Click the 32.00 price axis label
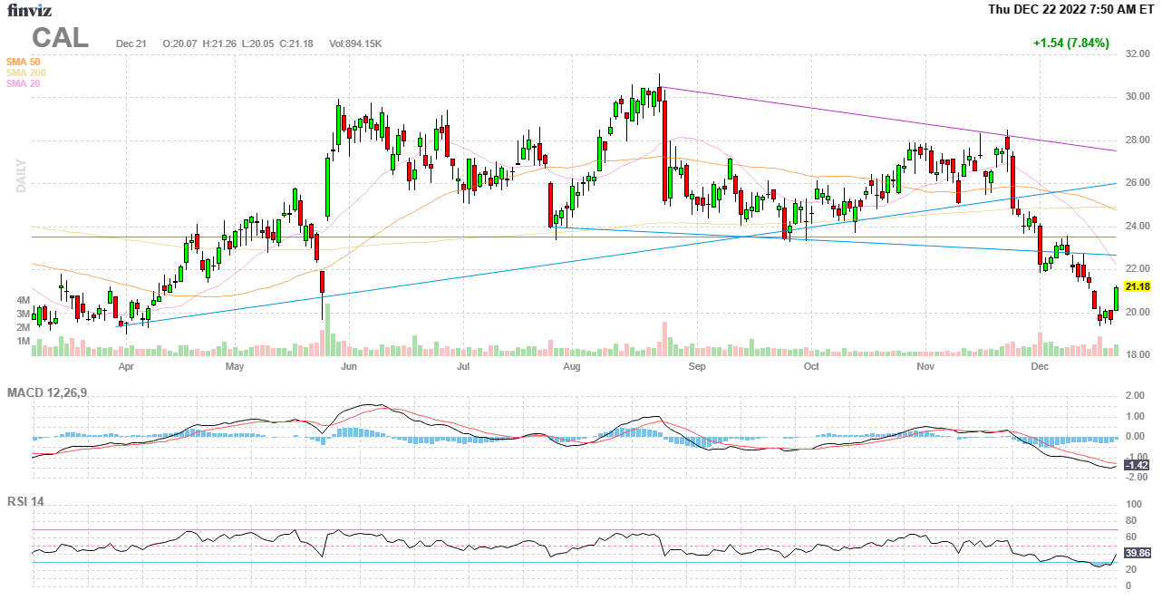This screenshot has width=1162, height=600. 1138,53
